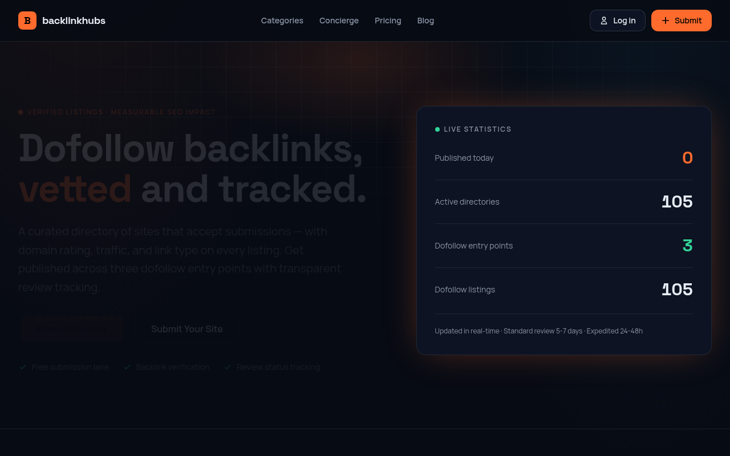Click the green 3 entry points value
Image resolution: width=730 pixels, height=456 pixels.
[x=688, y=246]
